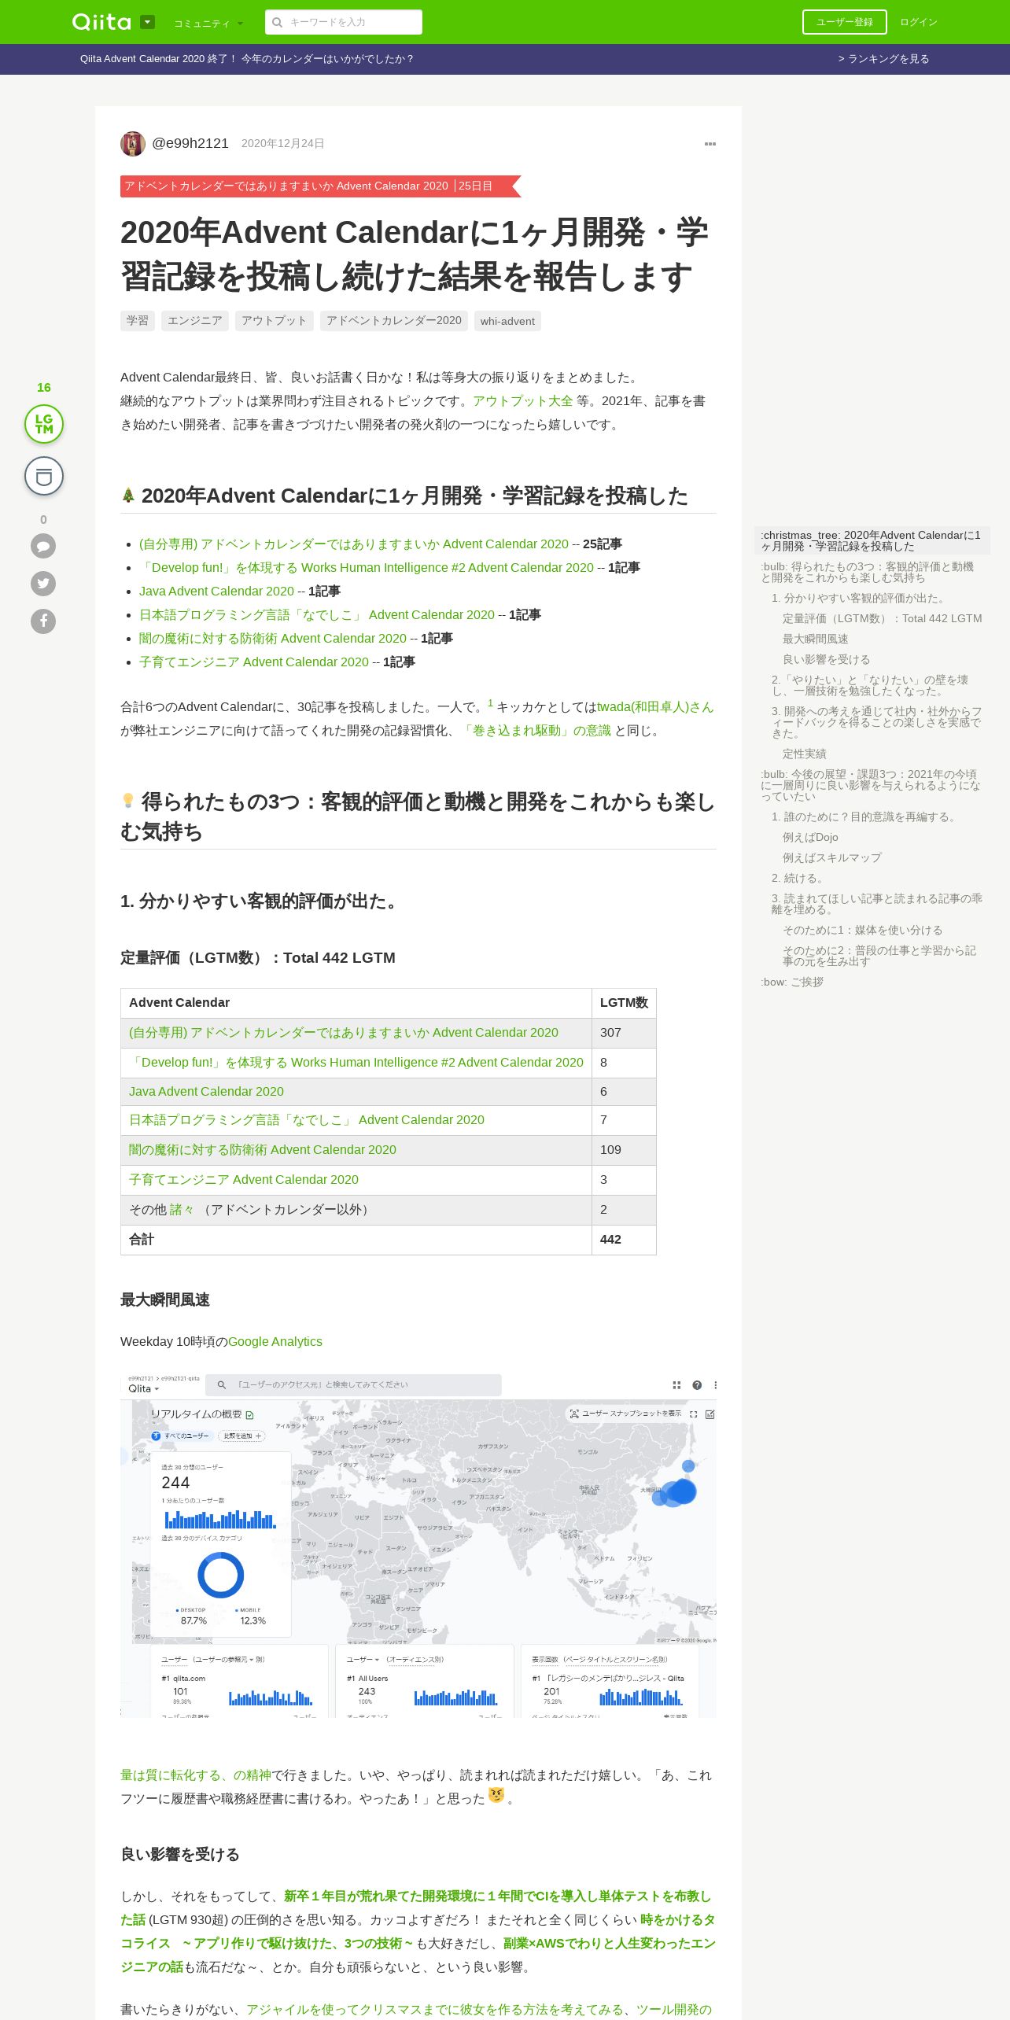The width and height of the screenshot is (1010, 2020).
Task: Open 日本語プログラミング言語「なでしこ」 list link
Action: [317, 615]
